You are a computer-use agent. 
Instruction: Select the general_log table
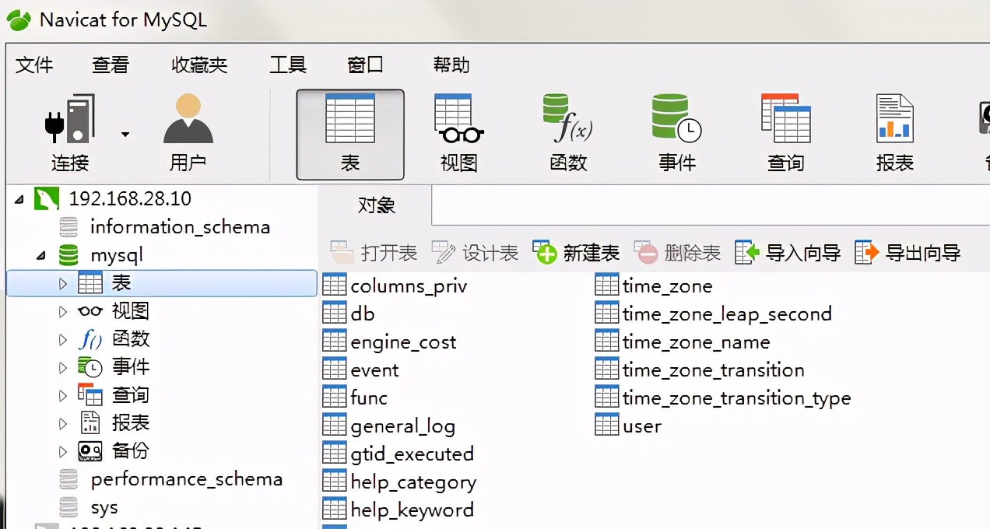(402, 426)
